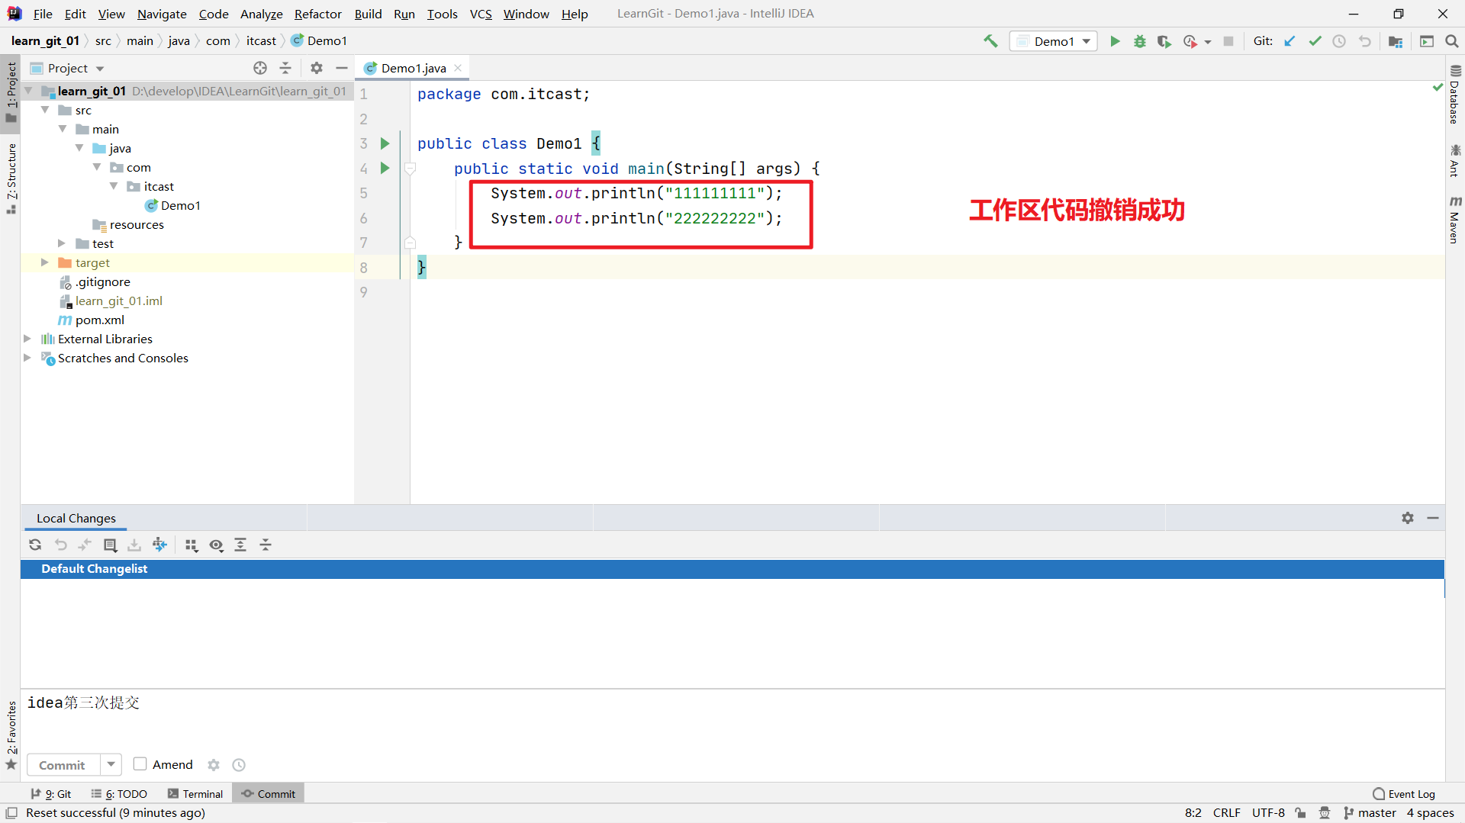Open the Demo1 run configuration dropdown
This screenshot has height=823, width=1465.
pyautogui.click(x=1054, y=41)
